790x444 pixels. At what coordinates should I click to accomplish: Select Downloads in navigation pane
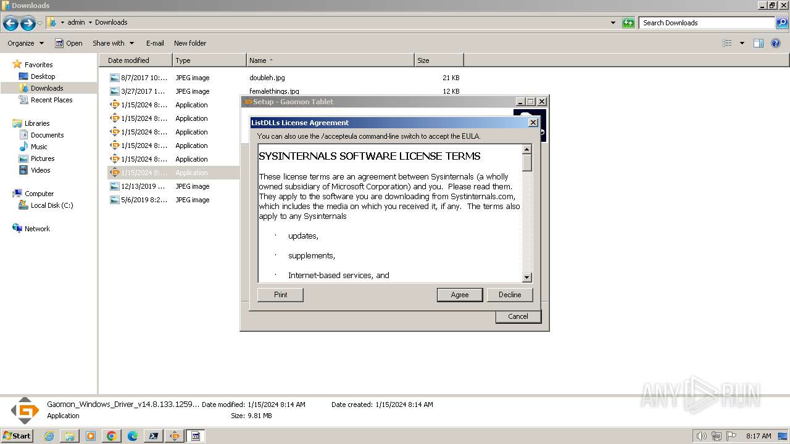pos(47,88)
